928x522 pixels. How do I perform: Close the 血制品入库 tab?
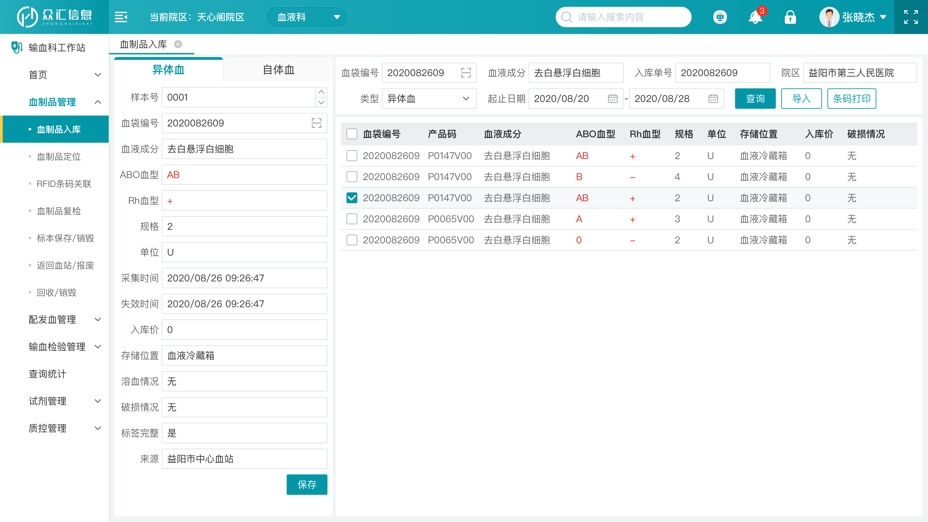(178, 44)
